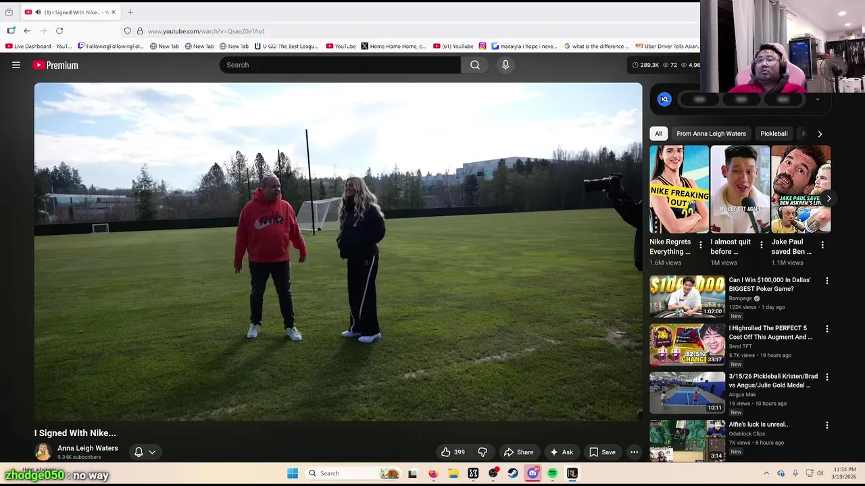Open Steam from the taskbar

pos(513,473)
